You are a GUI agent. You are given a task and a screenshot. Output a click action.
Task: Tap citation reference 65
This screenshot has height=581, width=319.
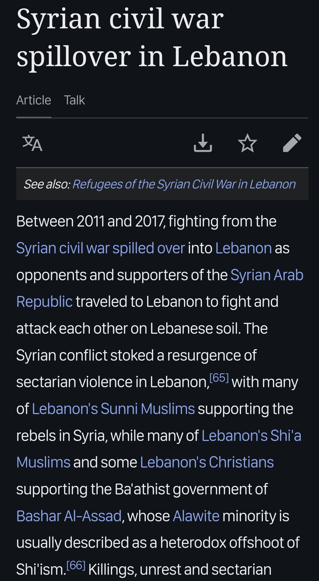point(219,378)
